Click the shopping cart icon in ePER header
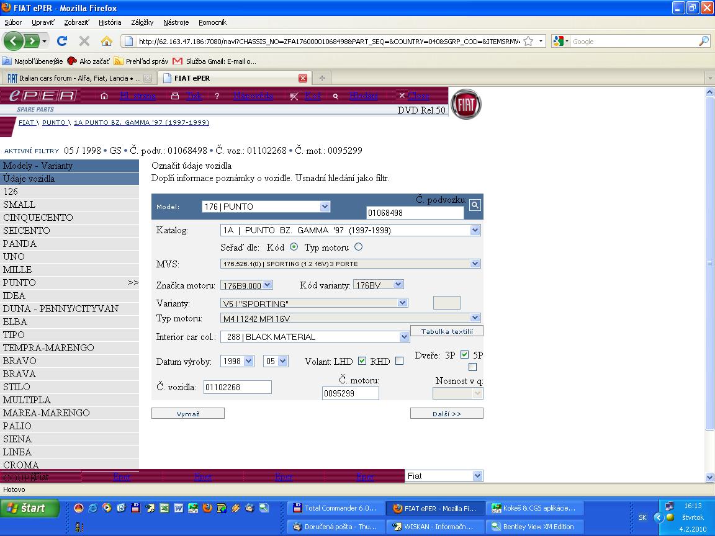Image resolution: width=715 pixels, height=536 pixels. click(294, 96)
